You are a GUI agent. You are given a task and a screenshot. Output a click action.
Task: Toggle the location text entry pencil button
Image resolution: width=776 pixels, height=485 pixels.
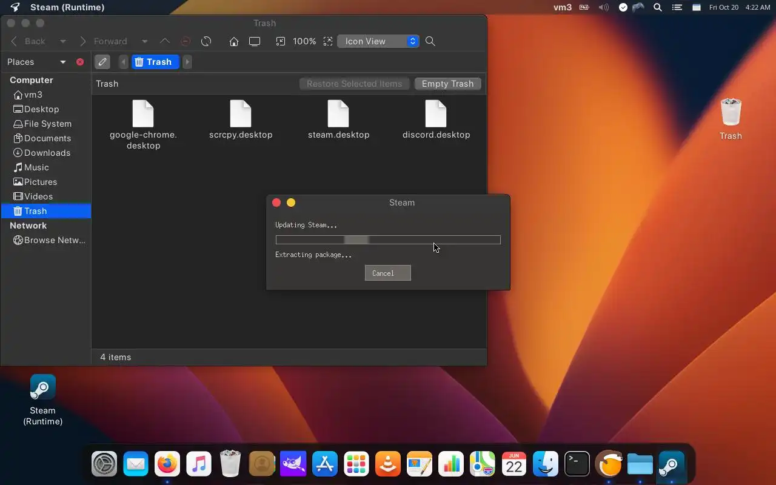[102, 62]
